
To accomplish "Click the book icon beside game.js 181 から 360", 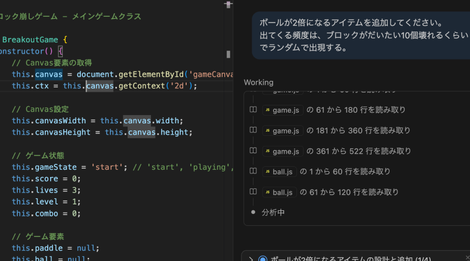I will coord(253,130).
